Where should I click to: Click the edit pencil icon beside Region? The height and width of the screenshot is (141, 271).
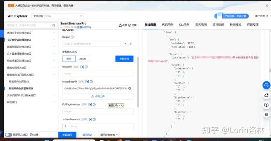tap(131, 44)
